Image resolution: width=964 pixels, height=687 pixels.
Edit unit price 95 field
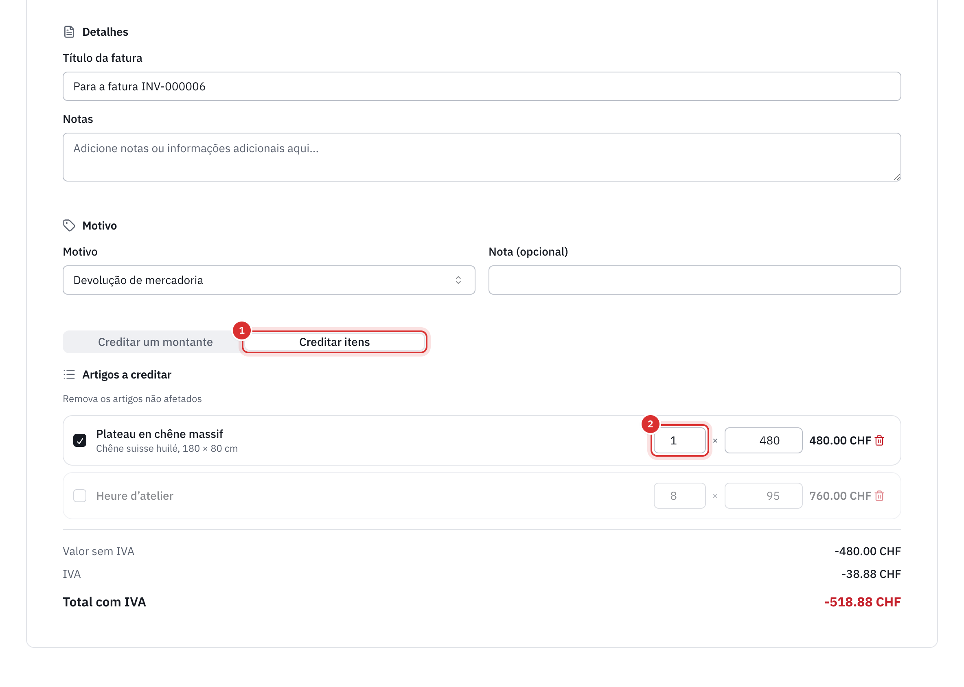click(x=763, y=496)
